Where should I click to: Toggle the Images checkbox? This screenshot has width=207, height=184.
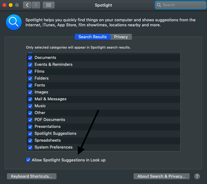coord(30,92)
